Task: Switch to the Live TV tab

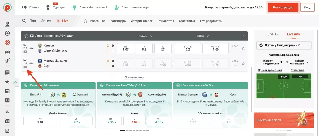Action: 273,34
